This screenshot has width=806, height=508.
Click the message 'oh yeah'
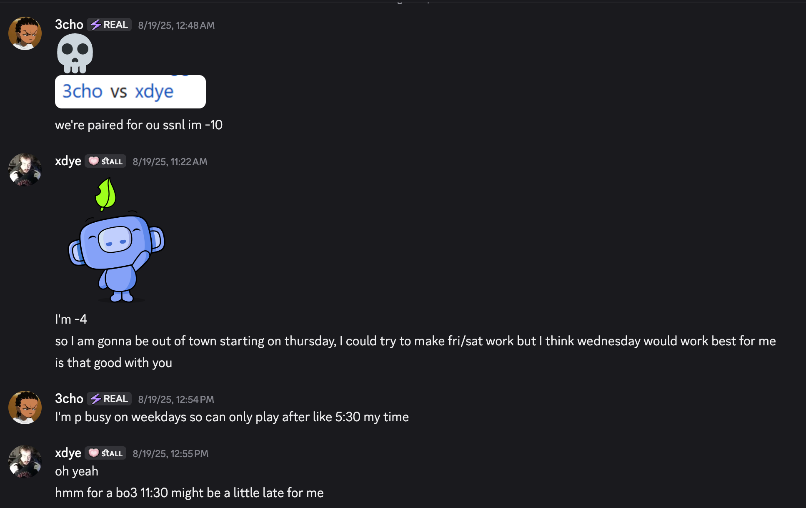coord(77,471)
